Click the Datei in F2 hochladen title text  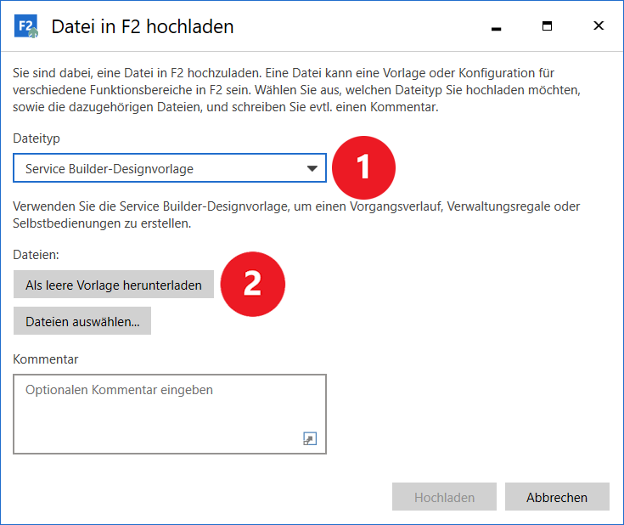(143, 27)
